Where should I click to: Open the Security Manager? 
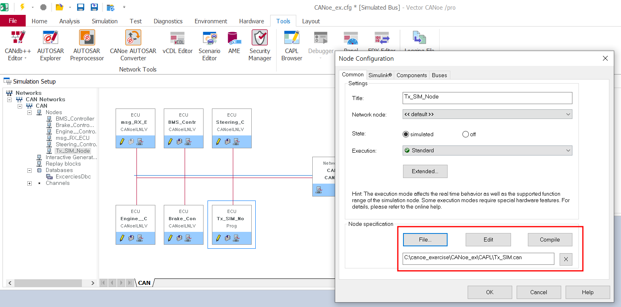[x=260, y=45]
